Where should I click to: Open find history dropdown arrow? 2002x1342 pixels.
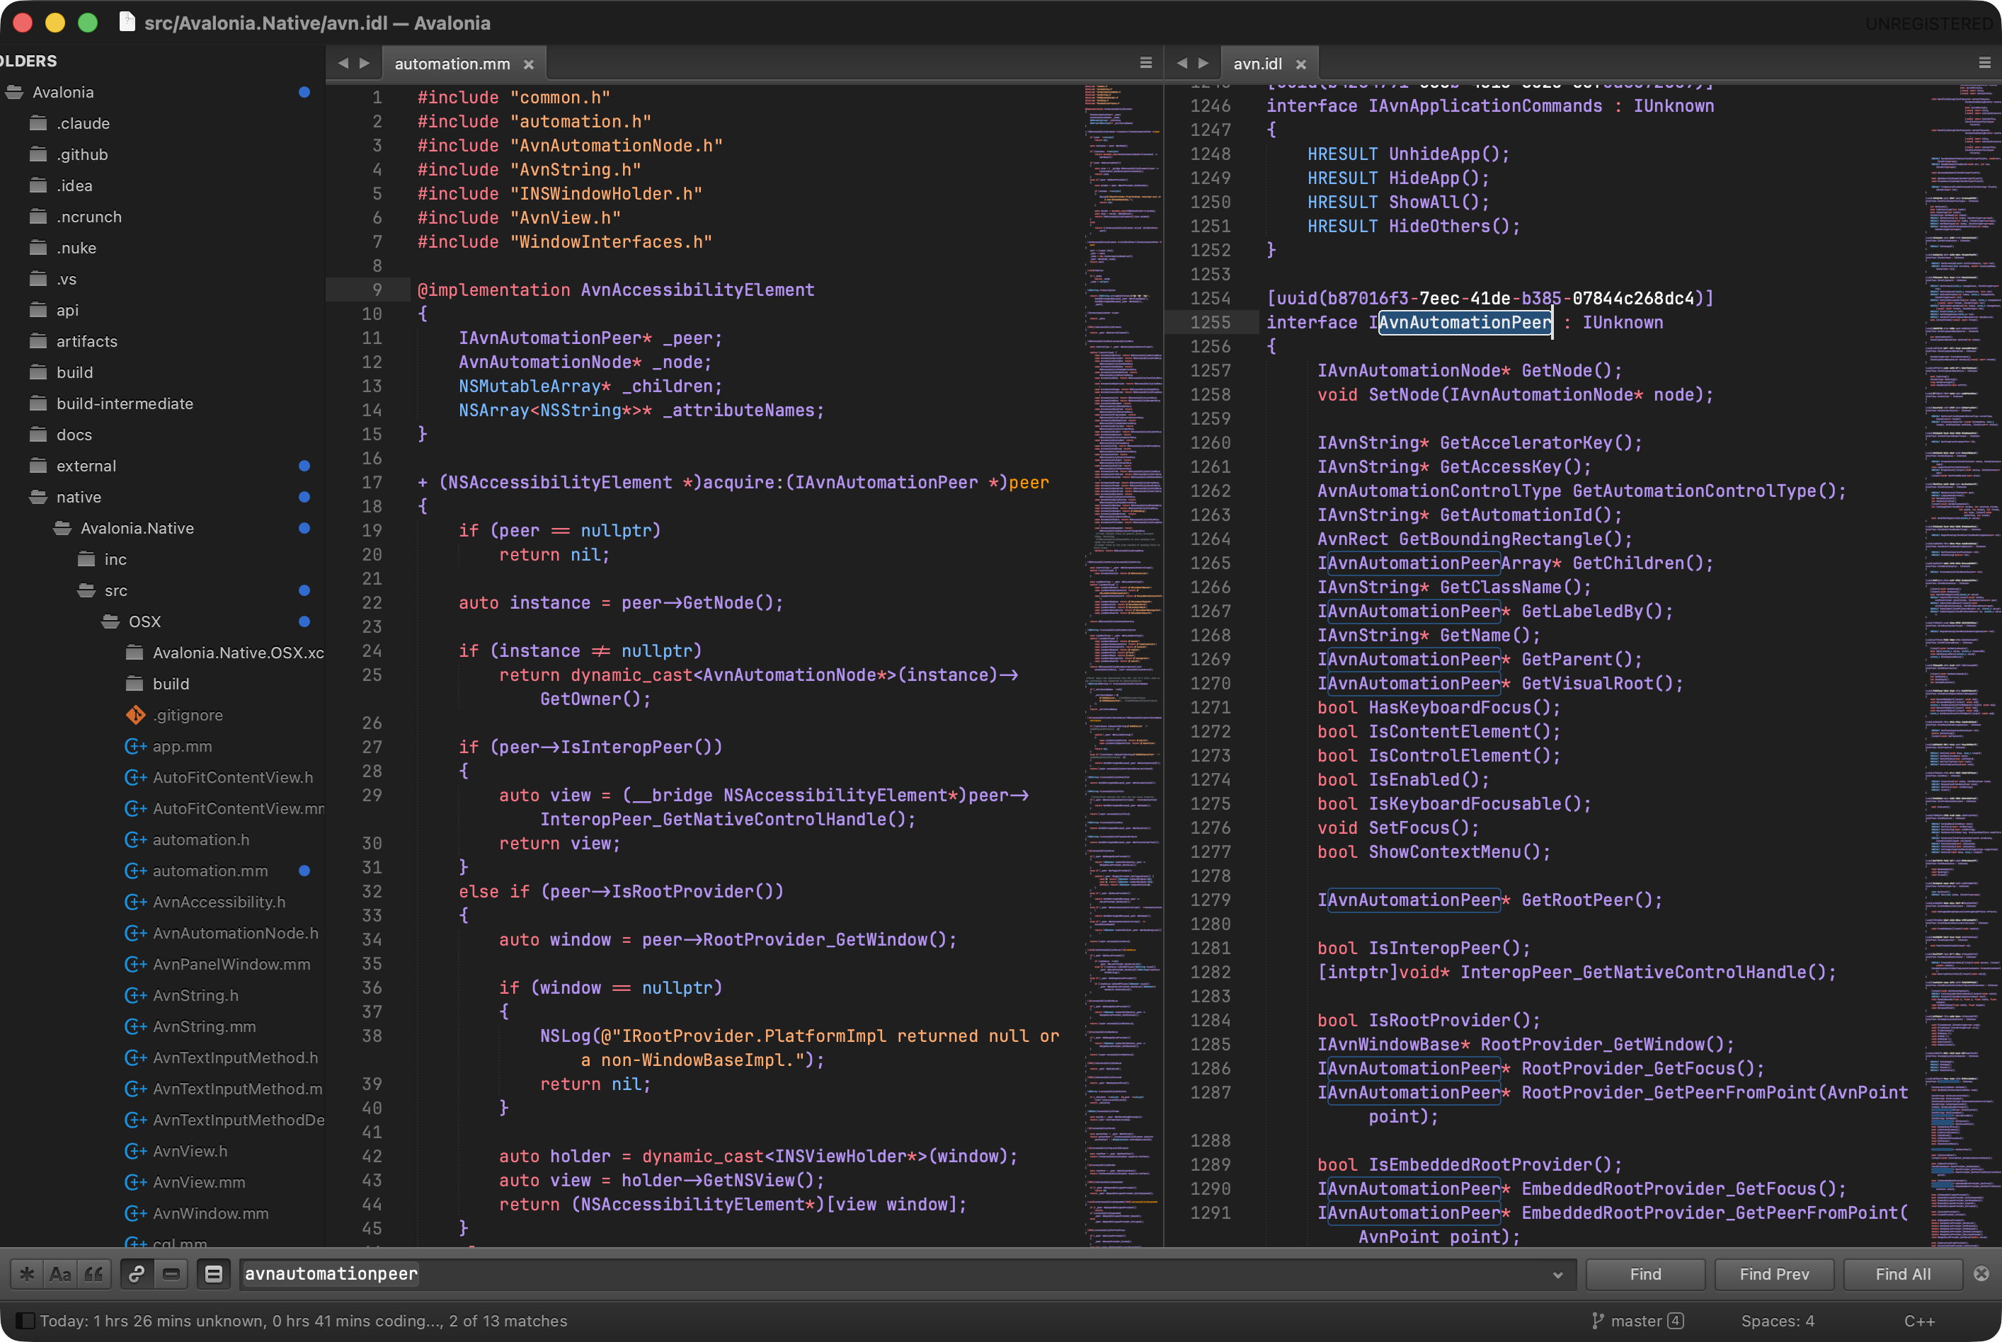[1557, 1274]
